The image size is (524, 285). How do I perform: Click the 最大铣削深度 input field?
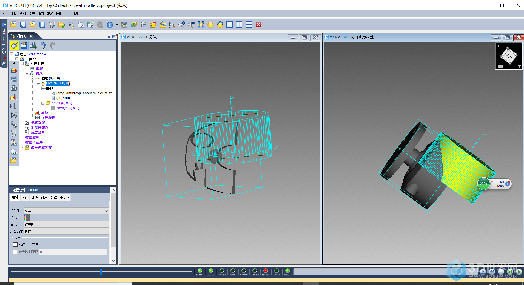pos(73,252)
